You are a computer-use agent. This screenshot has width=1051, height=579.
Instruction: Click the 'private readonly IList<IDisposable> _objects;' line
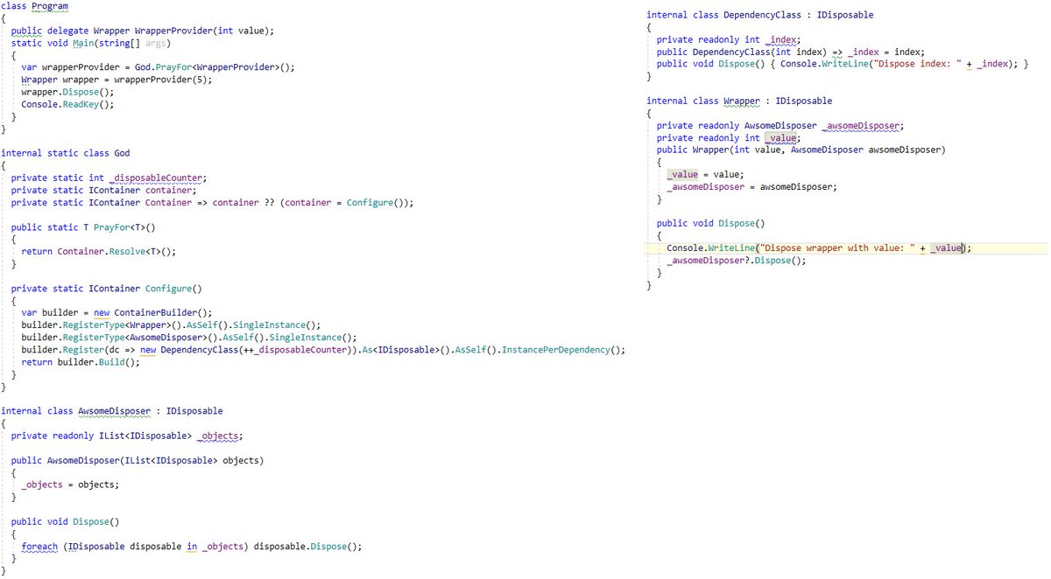[127, 435]
